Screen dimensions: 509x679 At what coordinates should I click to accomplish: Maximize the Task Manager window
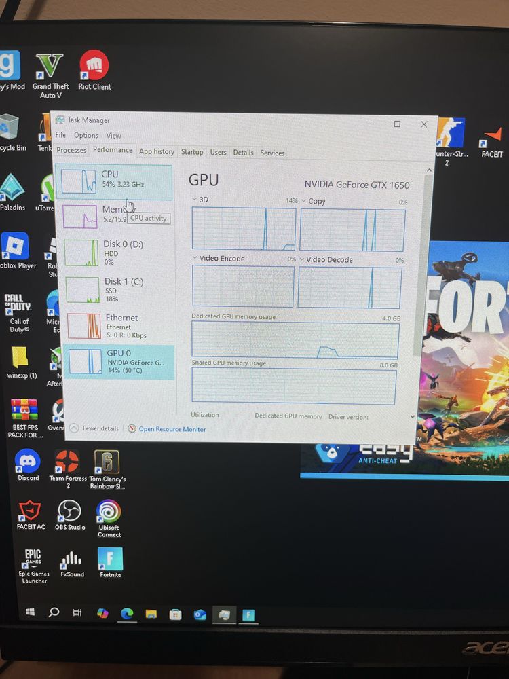pyautogui.click(x=397, y=124)
